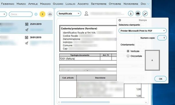Click the printer icon above the invoice
The width and height of the screenshot is (175, 105).
pos(138,13)
